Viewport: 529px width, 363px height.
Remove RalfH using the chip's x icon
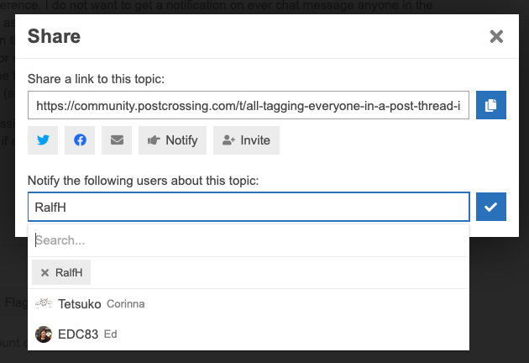[45, 272]
